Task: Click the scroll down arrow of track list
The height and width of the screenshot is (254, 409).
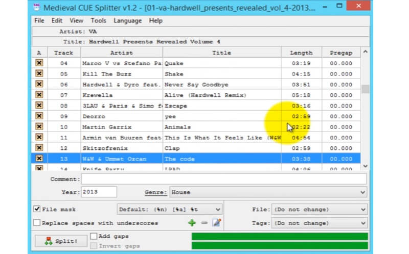Action: [x=365, y=166]
